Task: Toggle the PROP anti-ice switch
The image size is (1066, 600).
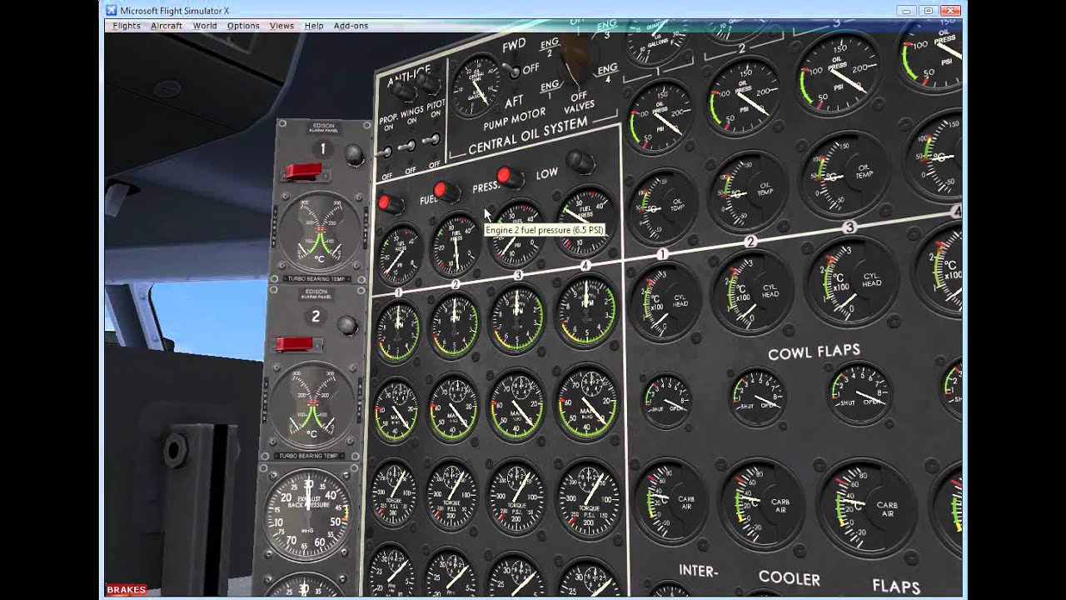Action: pos(385,152)
